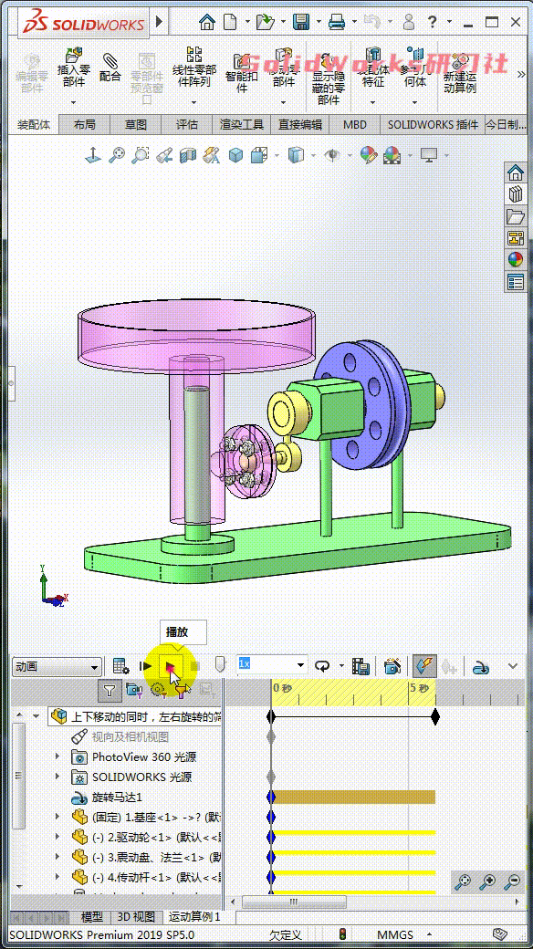Expand 2.驱动轮<1> component node
Image resolution: width=533 pixels, height=949 pixels.
click(x=57, y=837)
